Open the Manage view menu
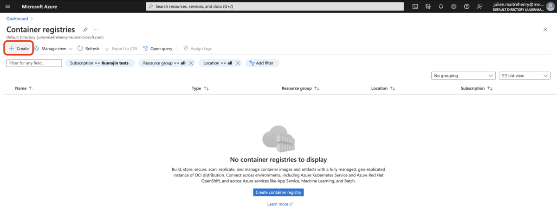The width and height of the screenshot is (557, 220). tap(53, 48)
